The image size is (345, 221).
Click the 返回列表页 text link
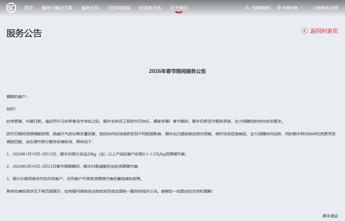coord(324,31)
